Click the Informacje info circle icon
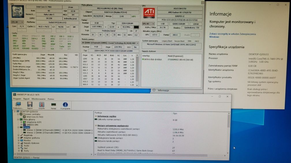This screenshot has width=291, height=163. pyautogui.click(x=154, y=90)
